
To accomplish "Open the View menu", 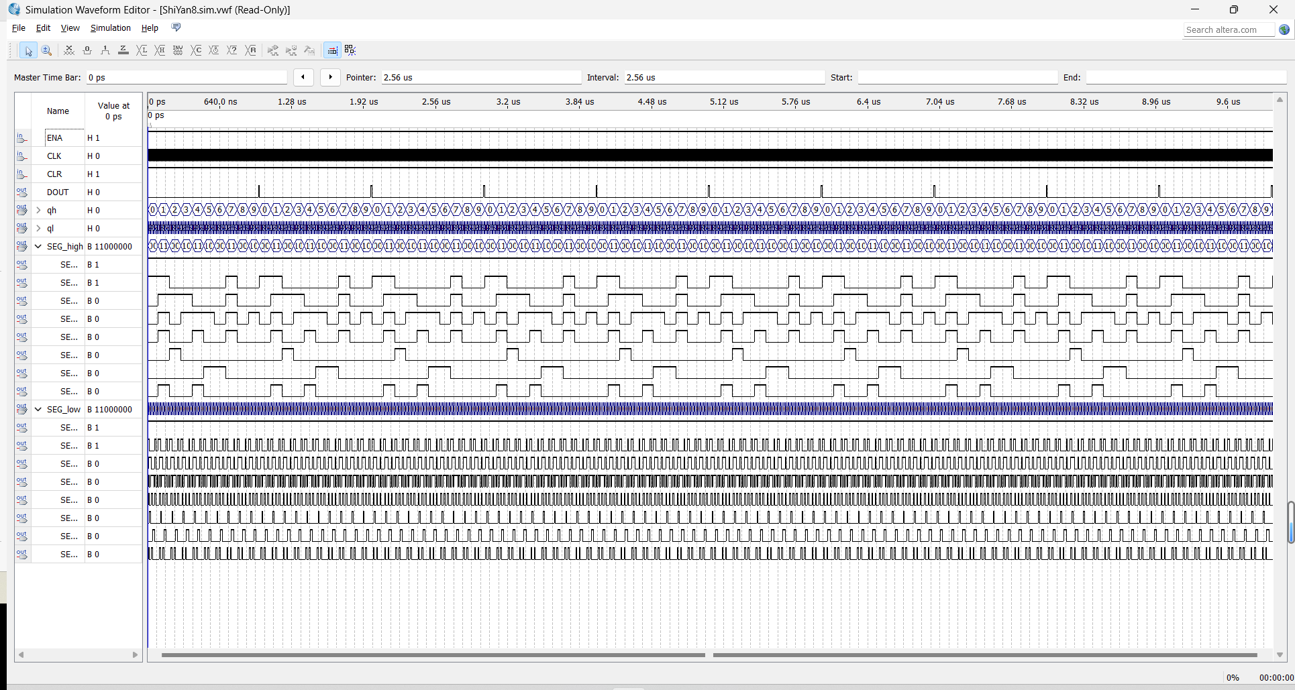I will (70, 27).
